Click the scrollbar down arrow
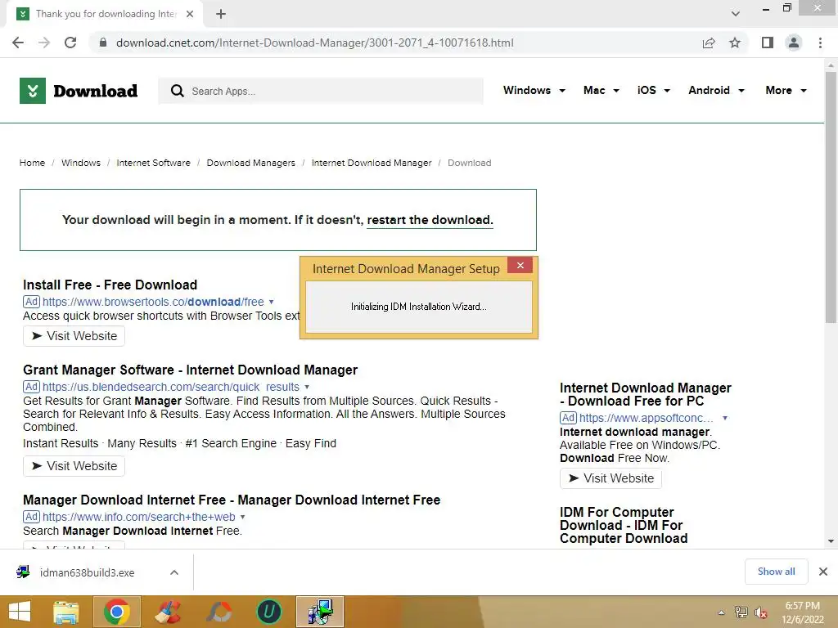Viewport: 838px width, 628px height. pyautogui.click(x=831, y=541)
